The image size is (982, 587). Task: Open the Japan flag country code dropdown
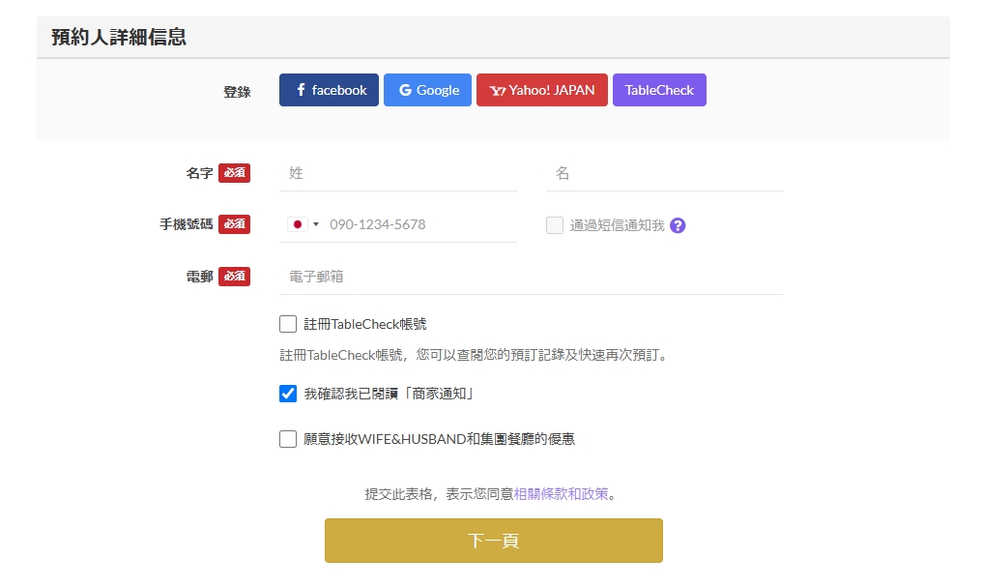coord(303,224)
